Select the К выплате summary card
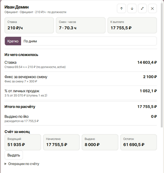Viewport: 164px width, 173px height. (x=132, y=25)
